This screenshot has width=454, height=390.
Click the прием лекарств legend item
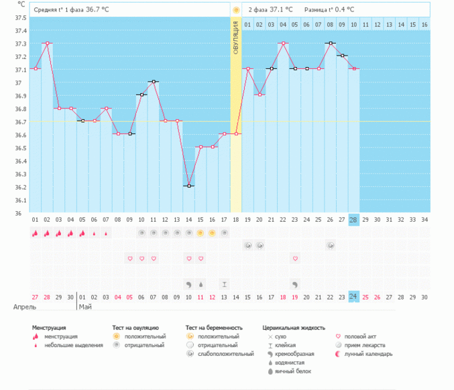coord(365,345)
